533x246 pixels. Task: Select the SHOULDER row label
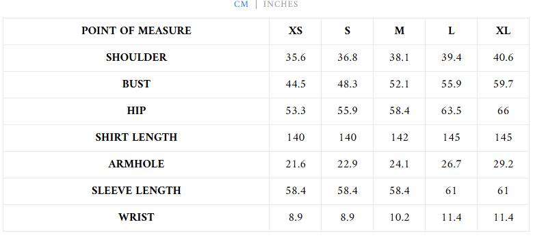(x=136, y=57)
